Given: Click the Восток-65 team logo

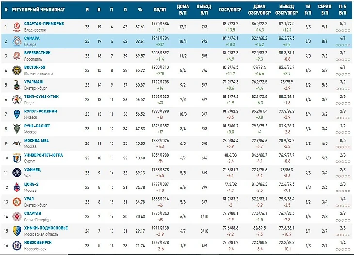Looking at the screenshot, I should 16,70.
